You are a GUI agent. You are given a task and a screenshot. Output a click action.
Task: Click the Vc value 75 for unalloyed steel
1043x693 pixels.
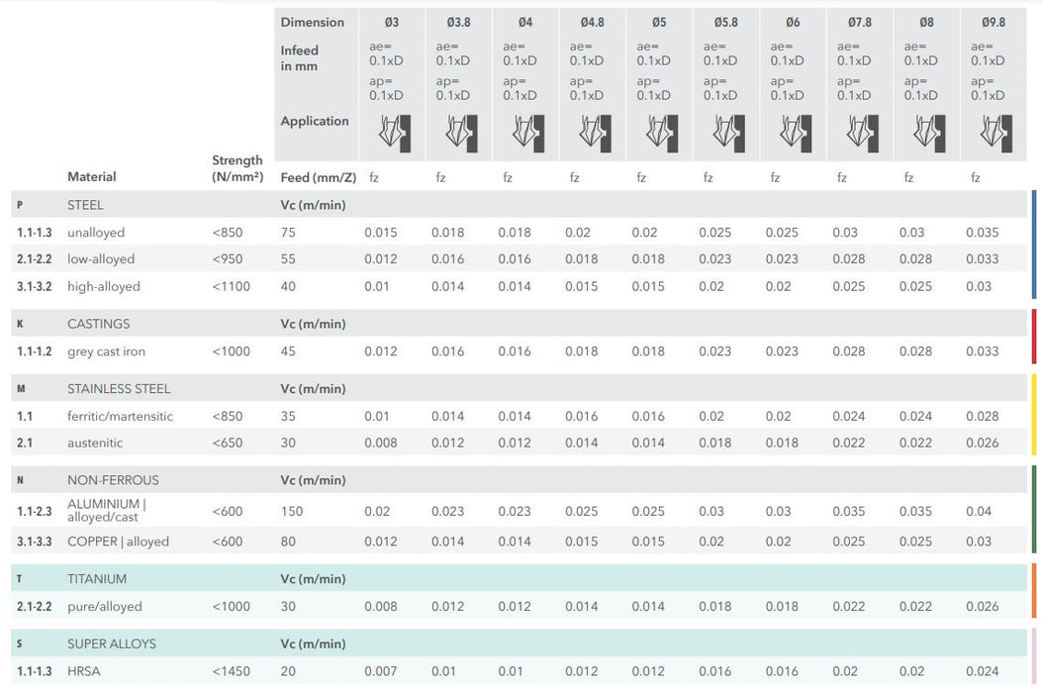[x=288, y=233]
